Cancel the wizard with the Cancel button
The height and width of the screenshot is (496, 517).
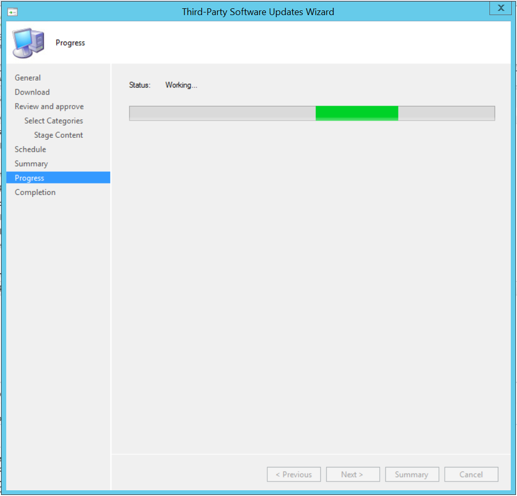point(471,474)
